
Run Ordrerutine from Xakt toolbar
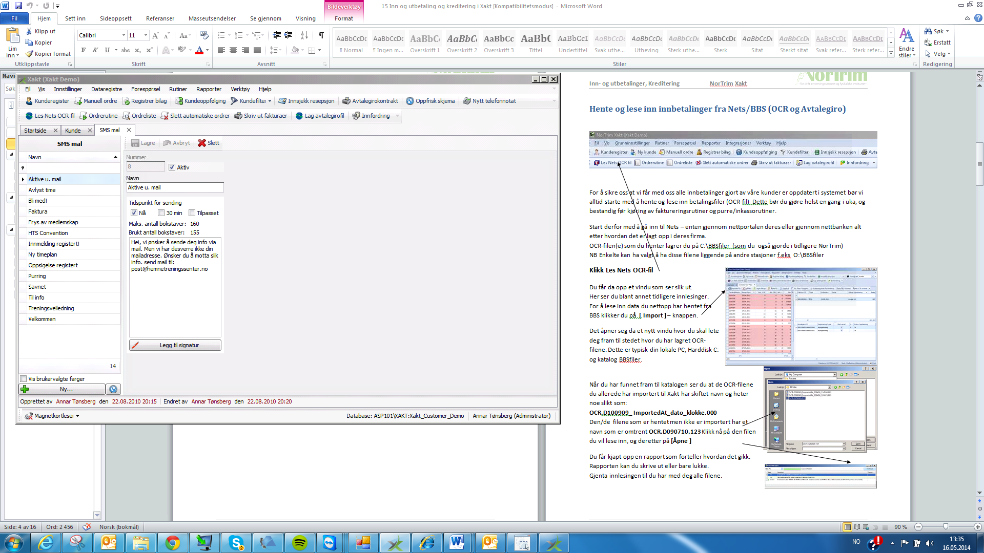click(98, 116)
